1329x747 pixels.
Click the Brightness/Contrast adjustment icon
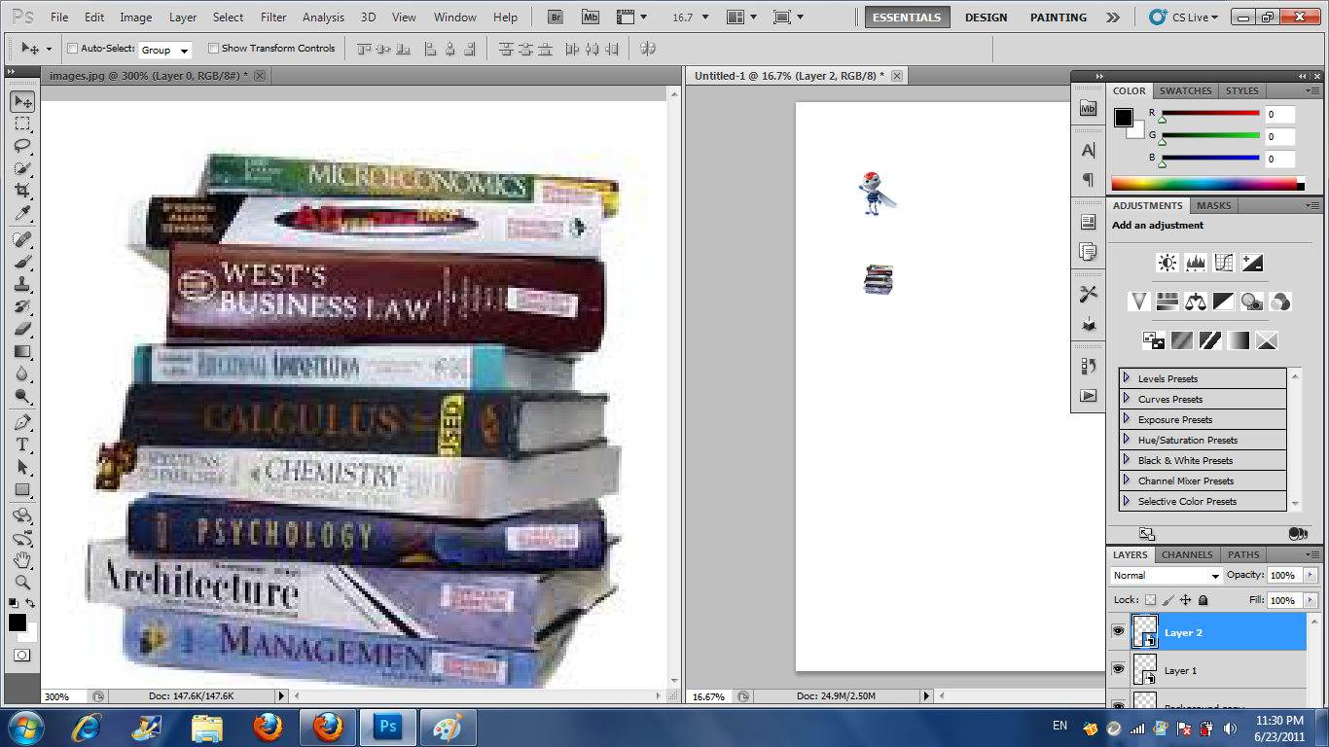point(1167,263)
